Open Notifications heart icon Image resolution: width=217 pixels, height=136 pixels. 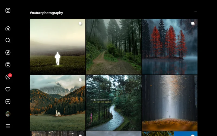coord(8,89)
